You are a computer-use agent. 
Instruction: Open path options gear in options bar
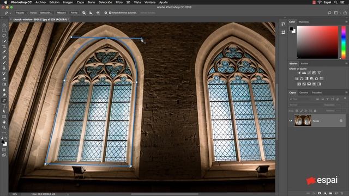click(x=105, y=13)
